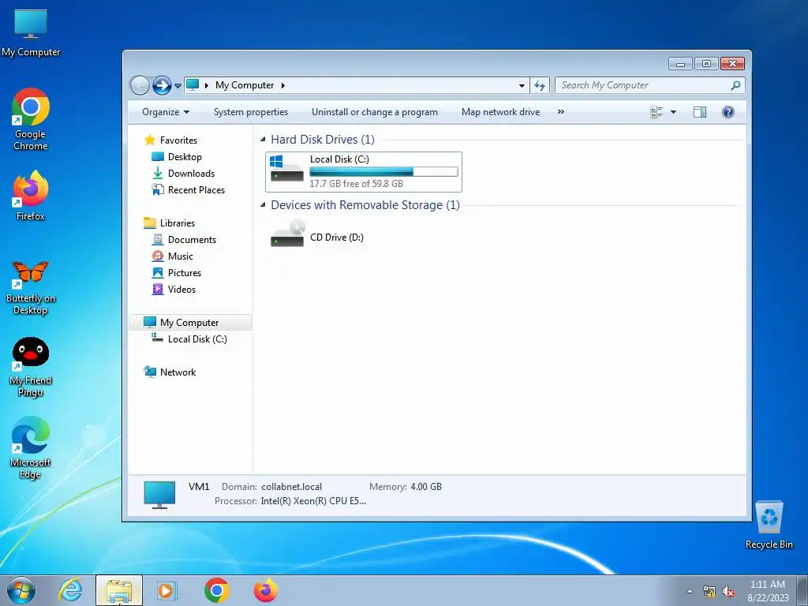Select My Computer in navigation pane
The image size is (808, 606).
point(189,323)
